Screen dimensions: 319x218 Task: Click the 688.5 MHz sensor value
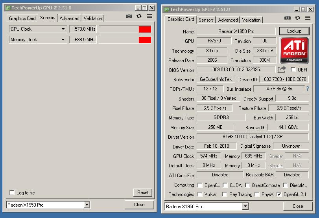click(x=83, y=40)
